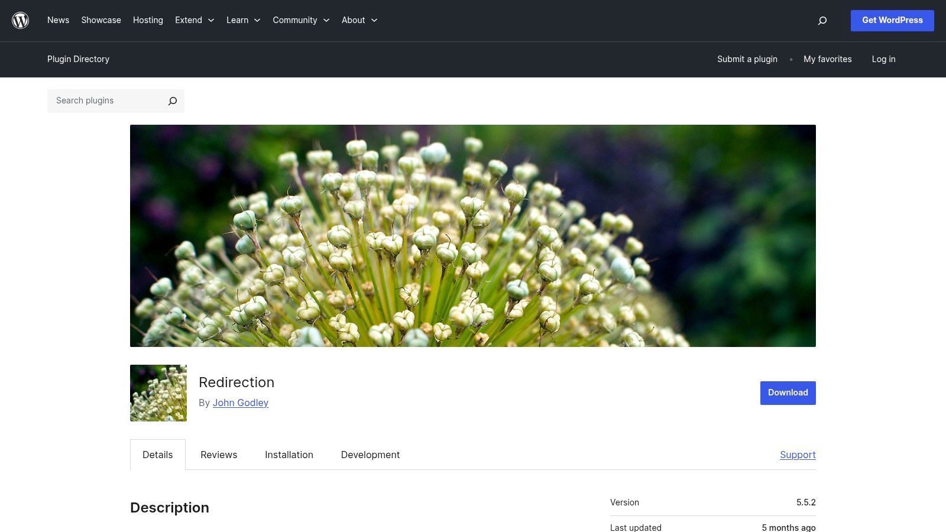946x532 pixels.
Task: Open site search magnifier in header
Action: coord(822,21)
